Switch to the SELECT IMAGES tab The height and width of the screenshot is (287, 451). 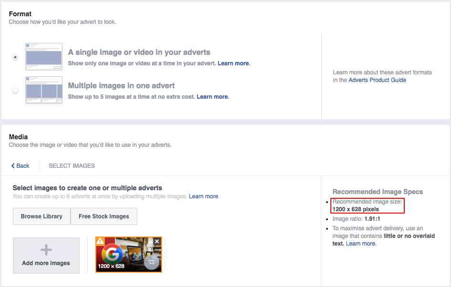click(72, 166)
